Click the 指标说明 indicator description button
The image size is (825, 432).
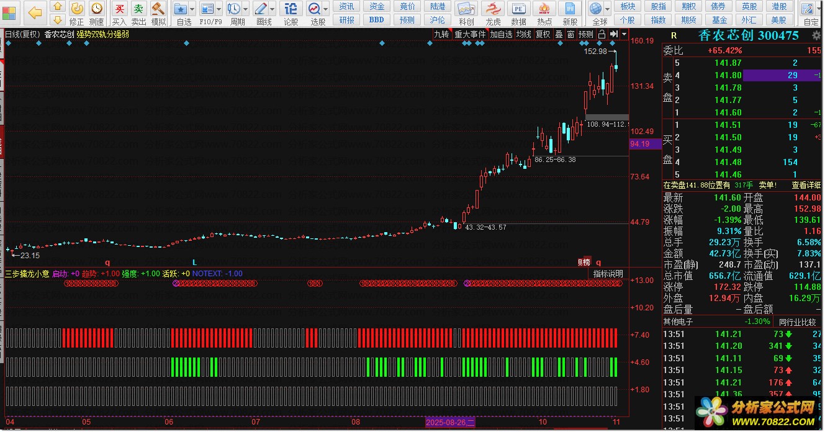point(608,274)
